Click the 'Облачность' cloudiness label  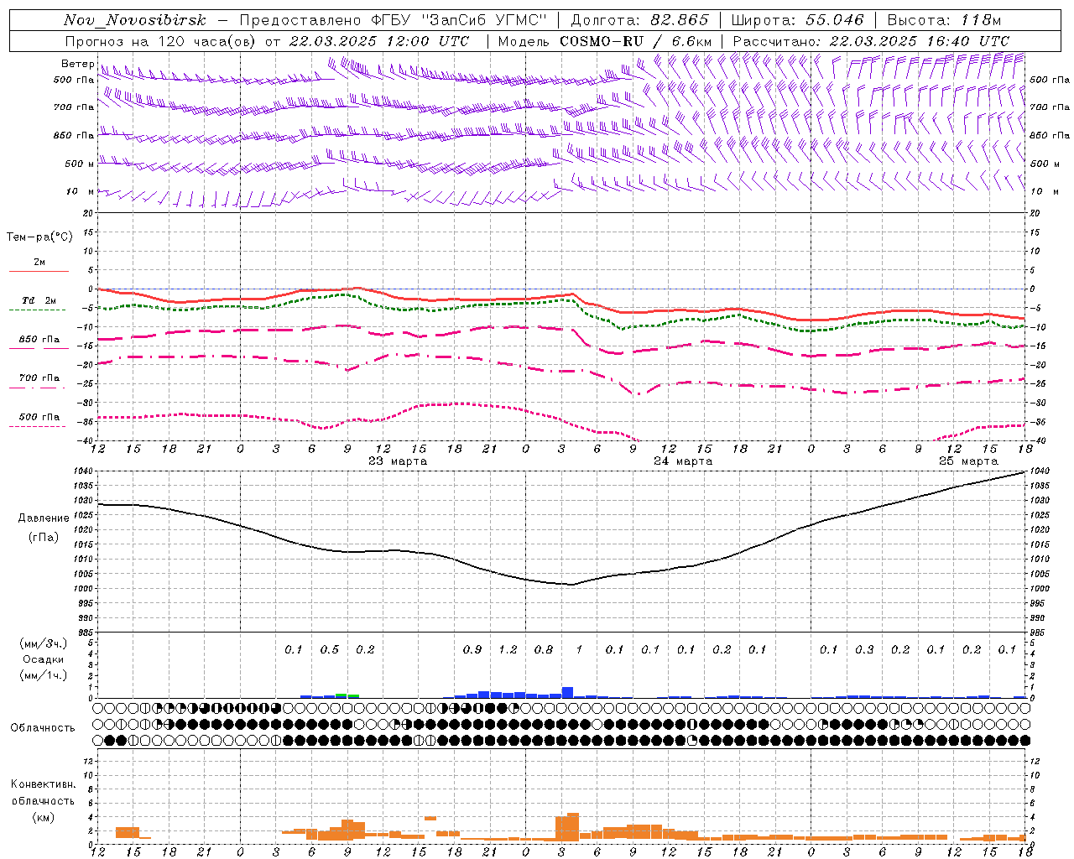(x=43, y=727)
